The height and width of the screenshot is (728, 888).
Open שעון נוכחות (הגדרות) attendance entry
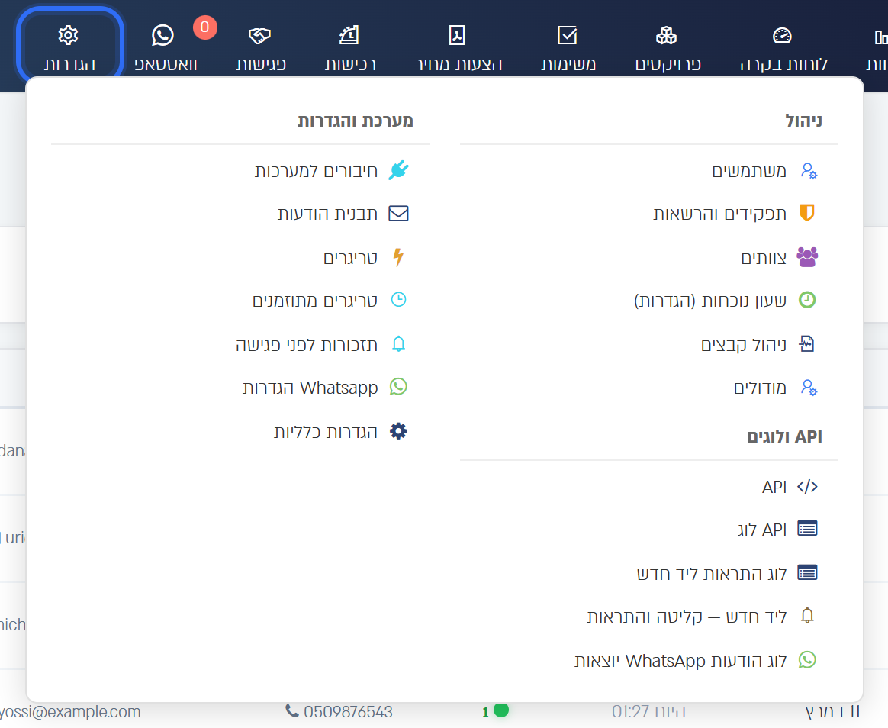(x=725, y=300)
